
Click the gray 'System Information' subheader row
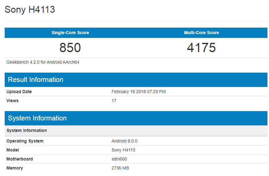click(136, 130)
